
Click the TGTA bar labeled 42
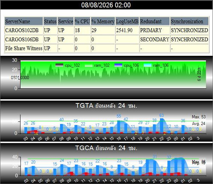pos(126,129)
